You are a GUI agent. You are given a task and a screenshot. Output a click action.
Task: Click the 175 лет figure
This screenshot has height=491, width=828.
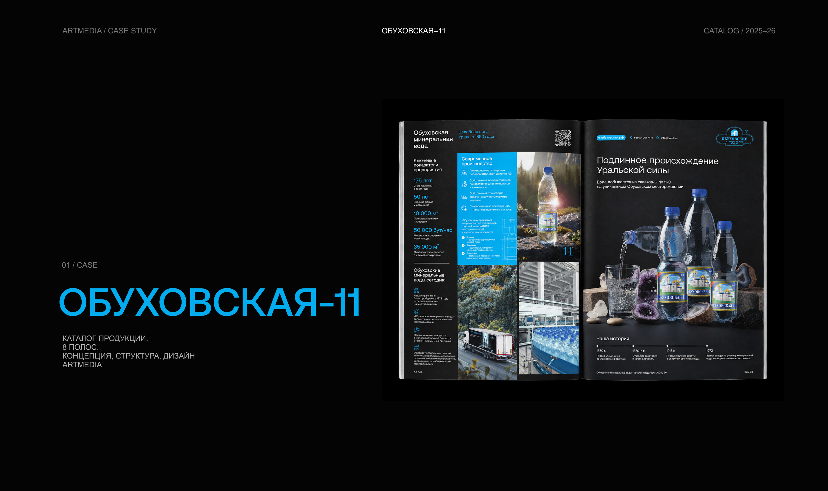coord(422,181)
